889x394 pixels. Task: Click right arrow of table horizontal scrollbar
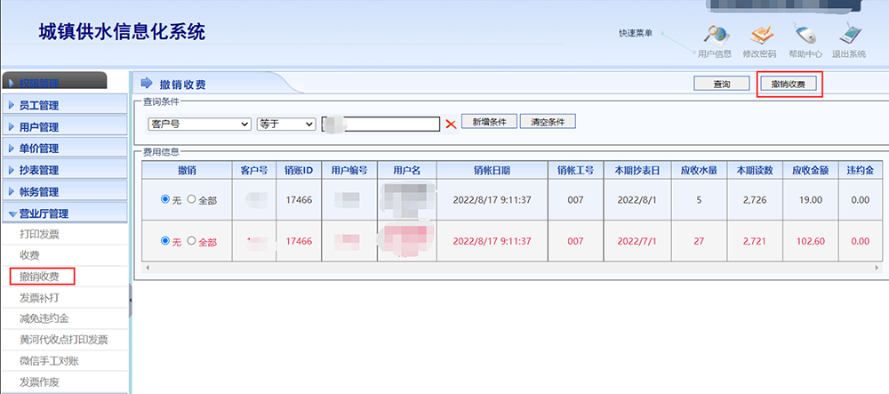click(877, 267)
